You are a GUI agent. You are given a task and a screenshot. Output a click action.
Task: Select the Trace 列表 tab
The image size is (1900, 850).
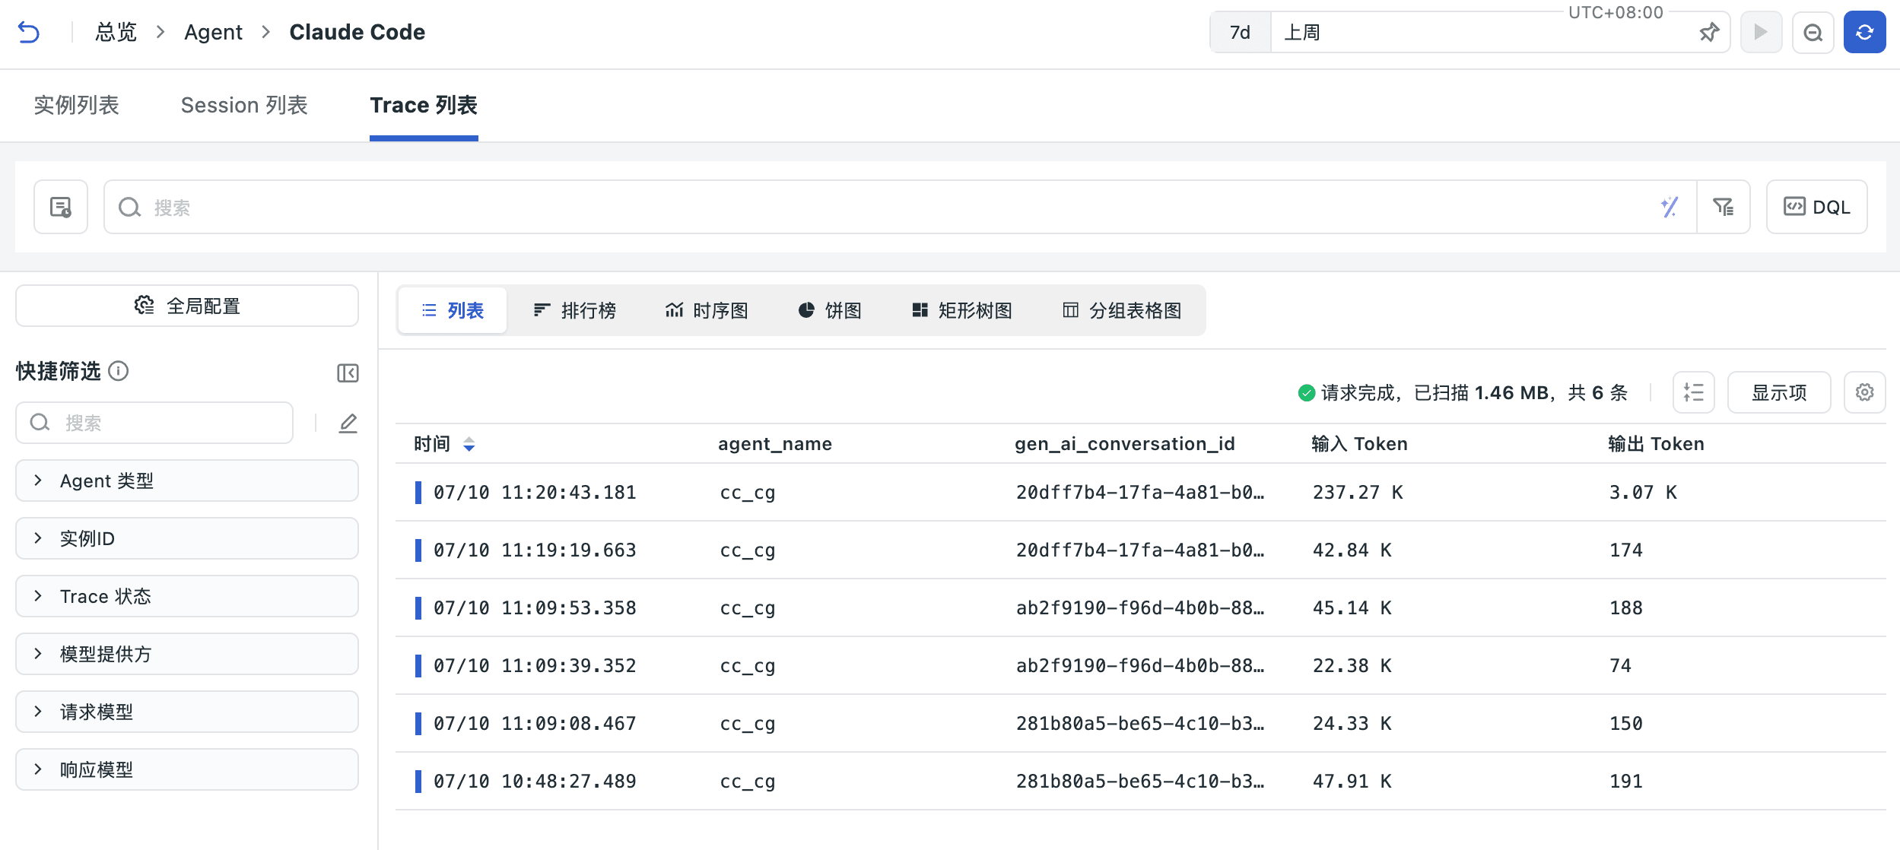424,105
